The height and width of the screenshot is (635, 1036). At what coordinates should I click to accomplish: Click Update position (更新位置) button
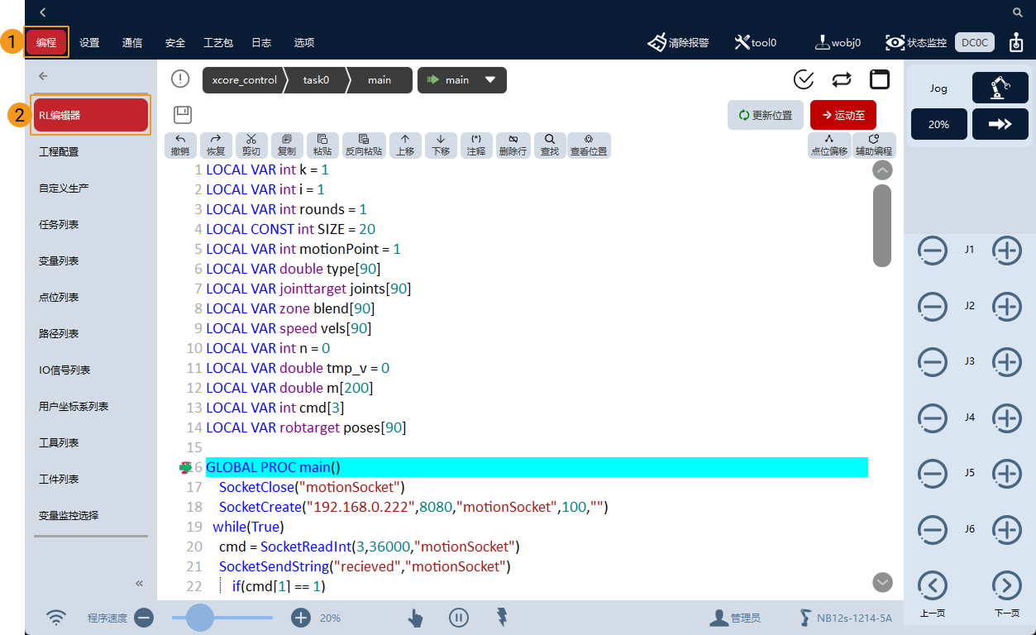coord(766,115)
